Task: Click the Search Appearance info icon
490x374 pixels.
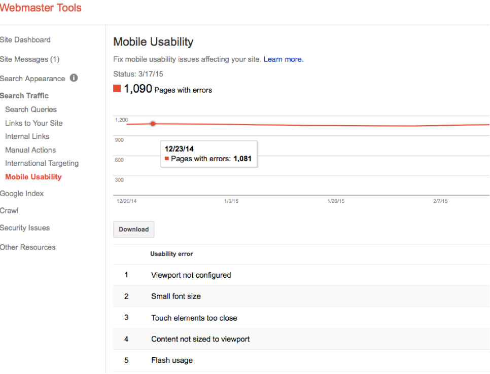Action: click(74, 78)
